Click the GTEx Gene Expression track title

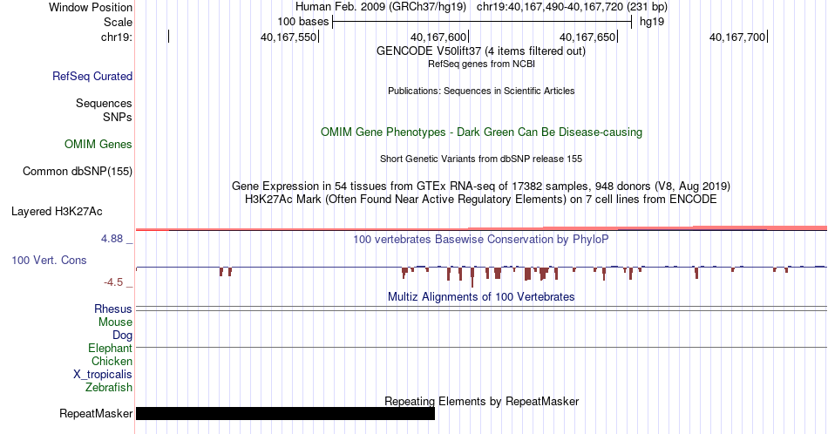[481, 186]
